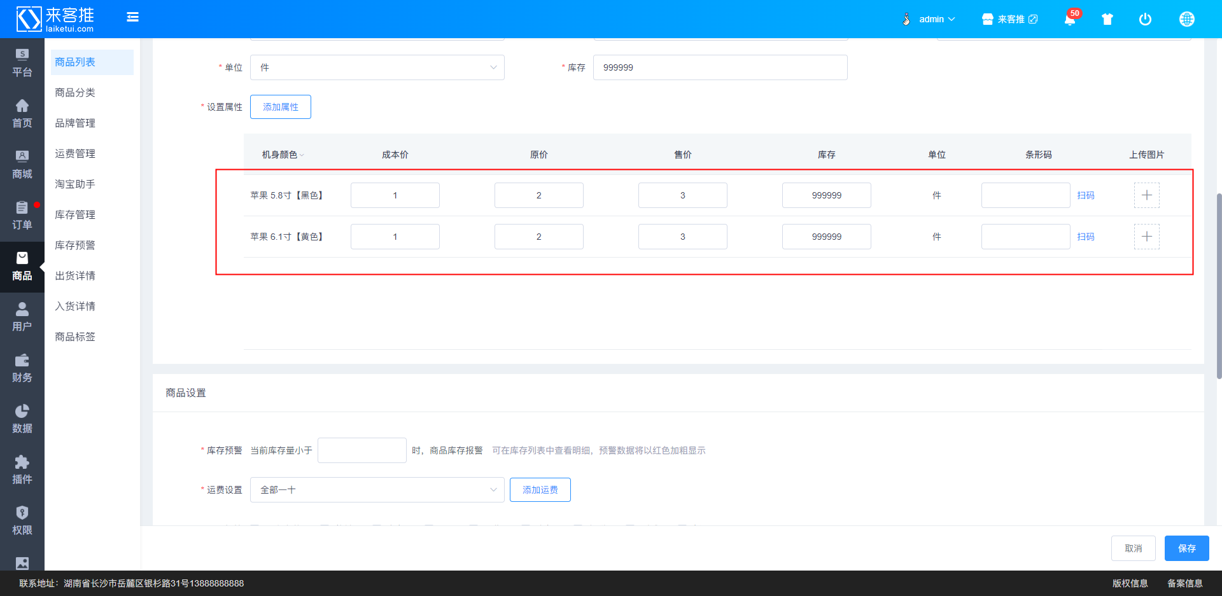Viewport: 1222px width, 596px height.
Task: Open 商城 in left navigation
Action: (x=22, y=165)
